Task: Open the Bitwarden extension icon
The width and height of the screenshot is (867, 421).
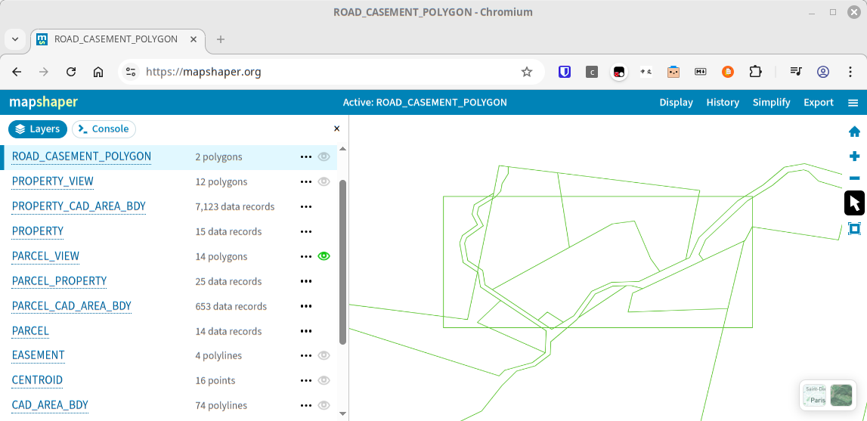Action: pos(565,72)
